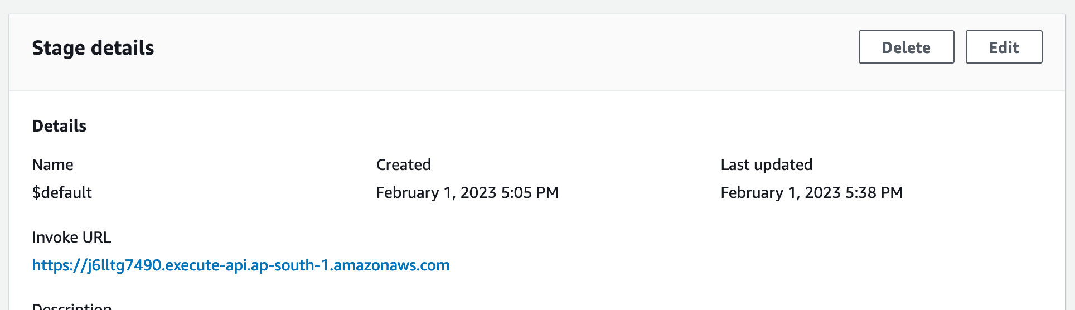Open the Invoke URL execute-api link
The height and width of the screenshot is (310, 1075).
click(x=241, y=265)
